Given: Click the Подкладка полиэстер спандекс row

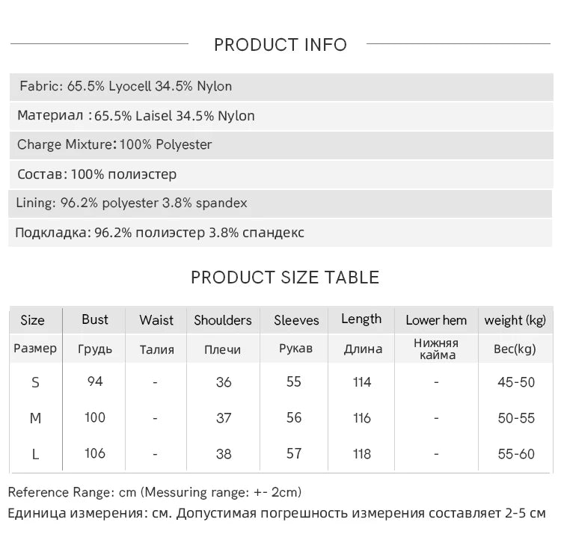Looking at the screenshot, I should pyautogui.click(x=280, y=233).
